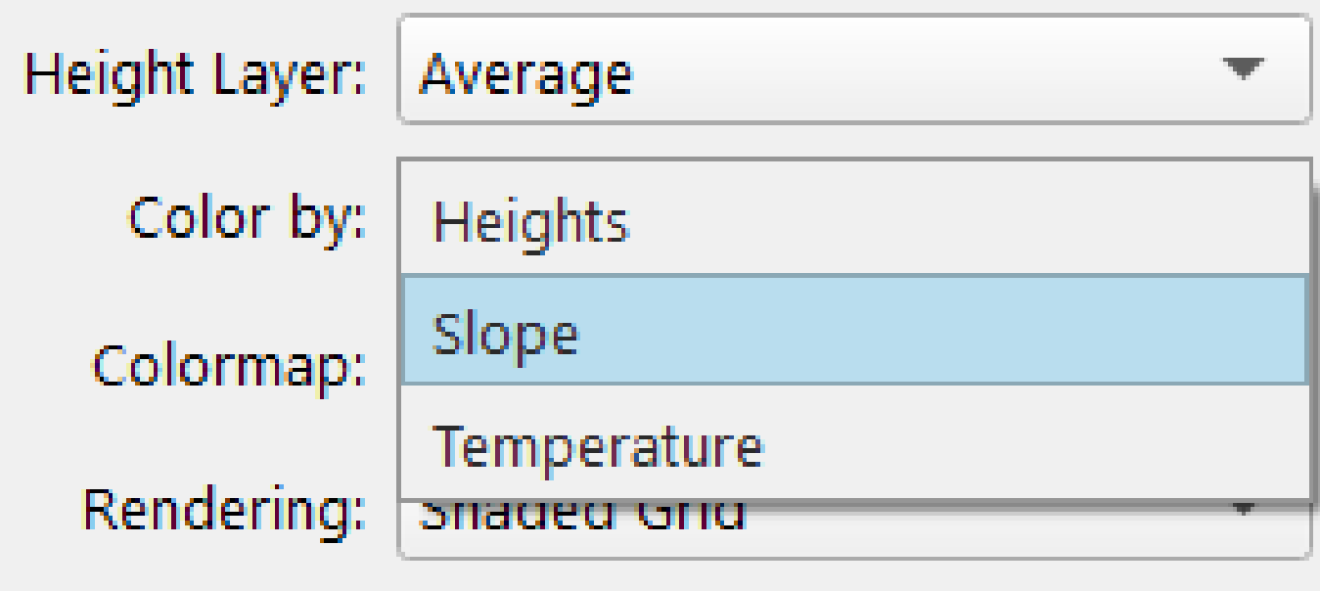1320x591 pixels.
Task: Choose the highlighted Slope option
Action: coord(505,336)
